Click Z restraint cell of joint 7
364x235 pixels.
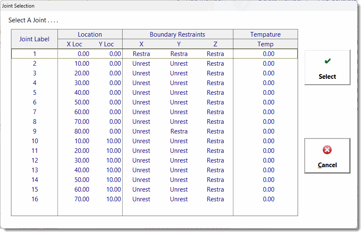coord(215,112)
